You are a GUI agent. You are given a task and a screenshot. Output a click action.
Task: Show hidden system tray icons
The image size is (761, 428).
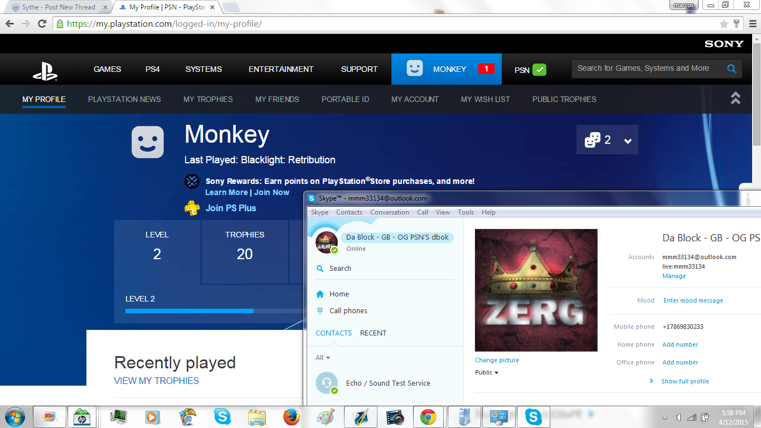point(665,417)
